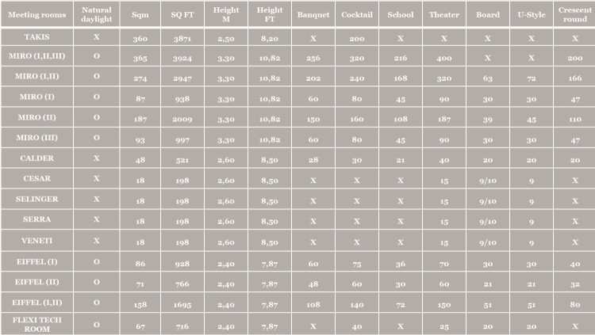Select the 1695 SQ FT cell for EIFFEL (I,II)
595x335 pixels.
tap(182, 304)
